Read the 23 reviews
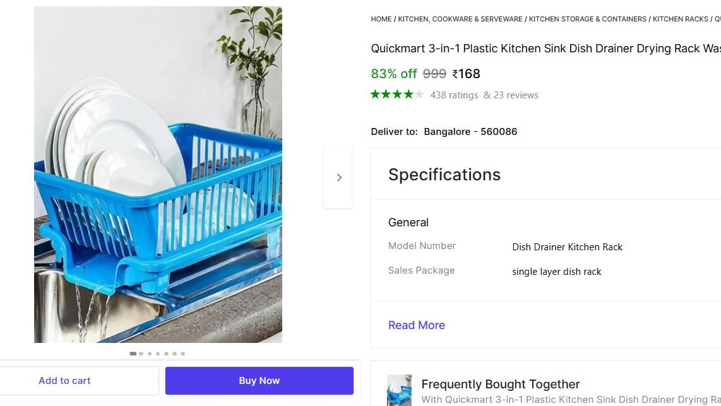 (516, 95)
